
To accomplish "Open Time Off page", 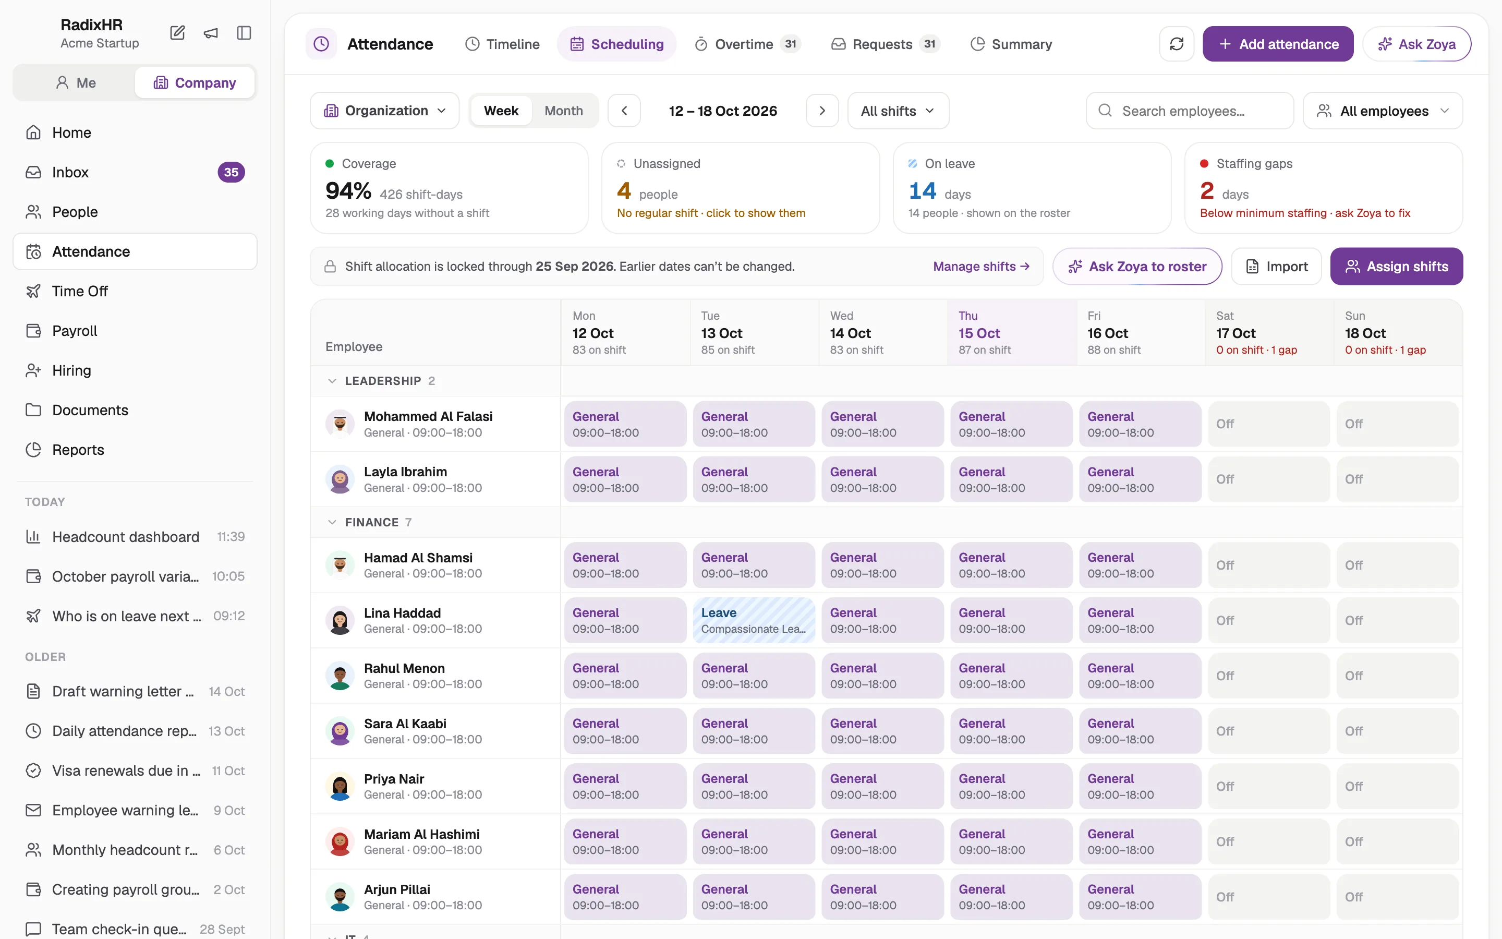I will (x=135, y=291).
